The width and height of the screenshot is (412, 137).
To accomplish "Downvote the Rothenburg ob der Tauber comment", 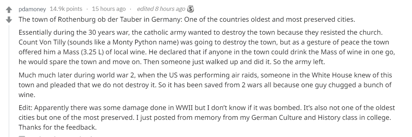I will click(9, 20).
